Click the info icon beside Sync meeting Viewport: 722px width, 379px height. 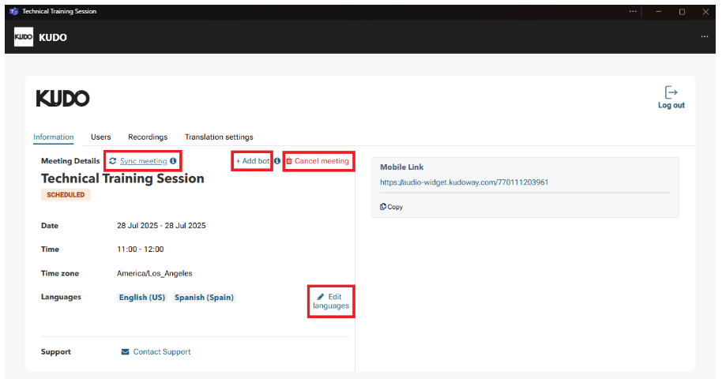coord(173,161)
